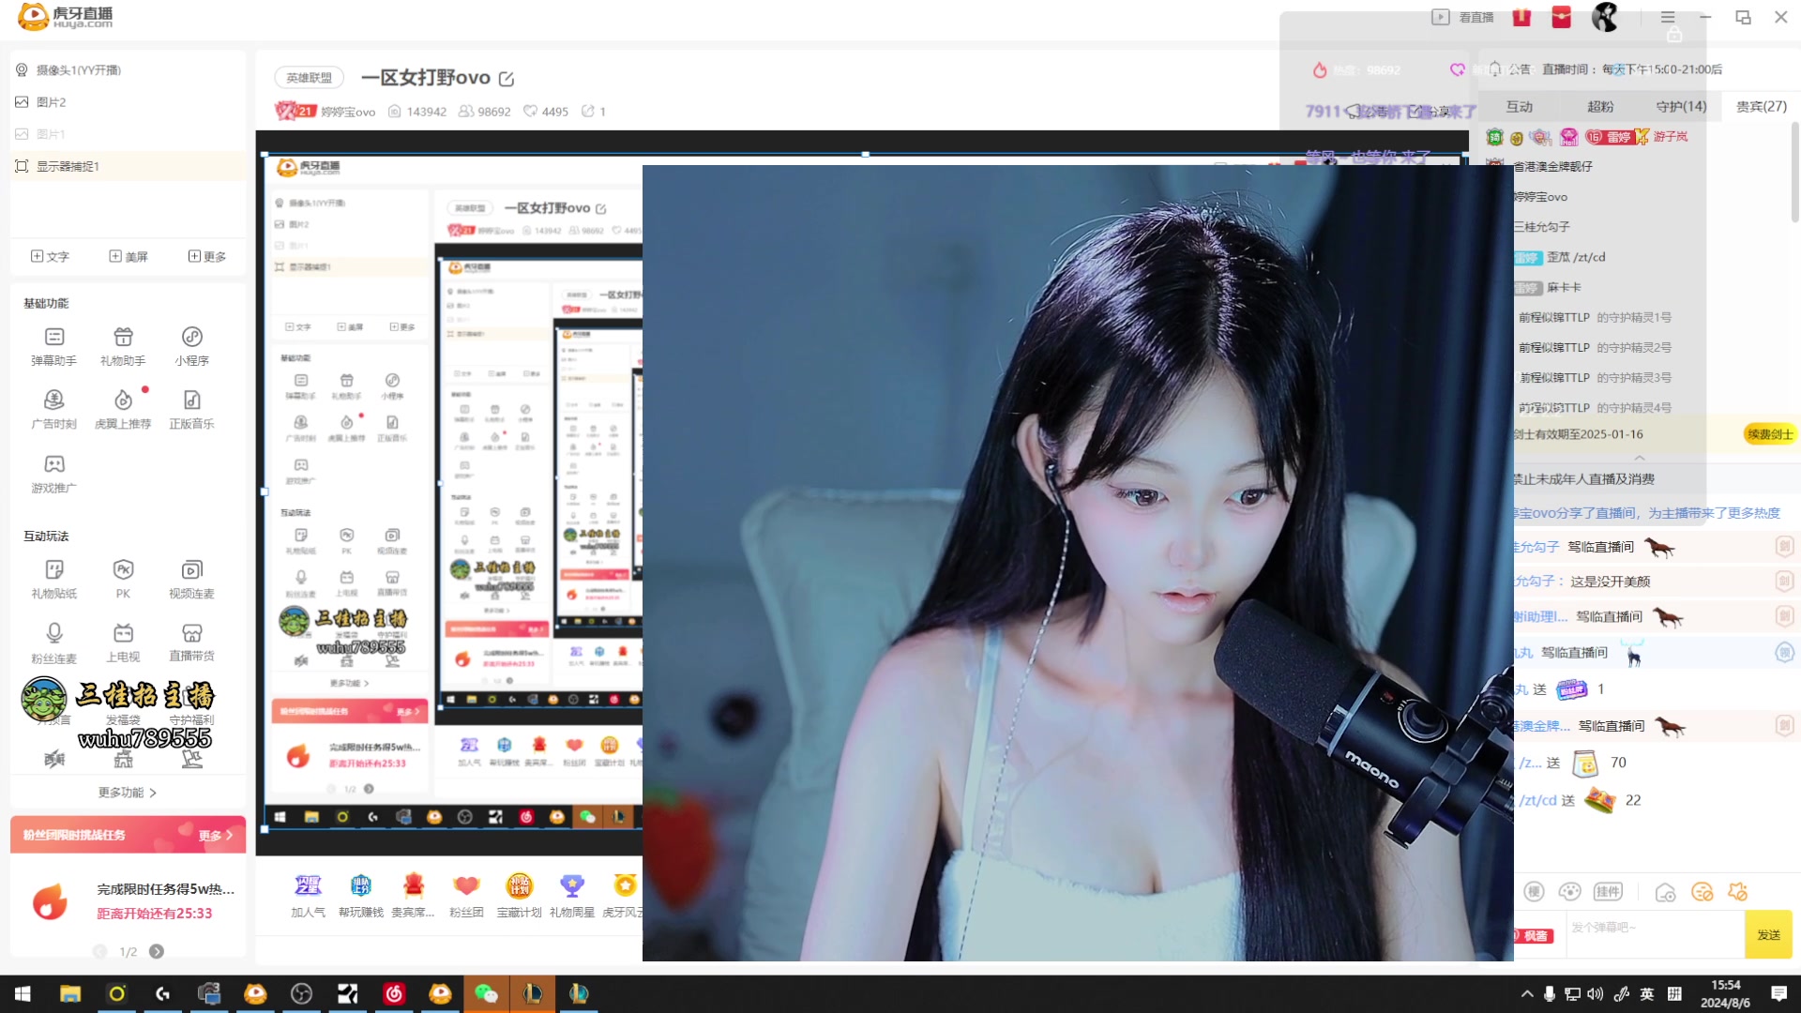Open the user avatar in title bar
The image size is (1801, 1013).
tap(1605, 17)
